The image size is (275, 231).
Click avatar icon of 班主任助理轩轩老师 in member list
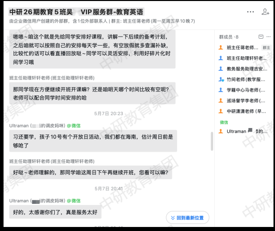pos(221,58)
